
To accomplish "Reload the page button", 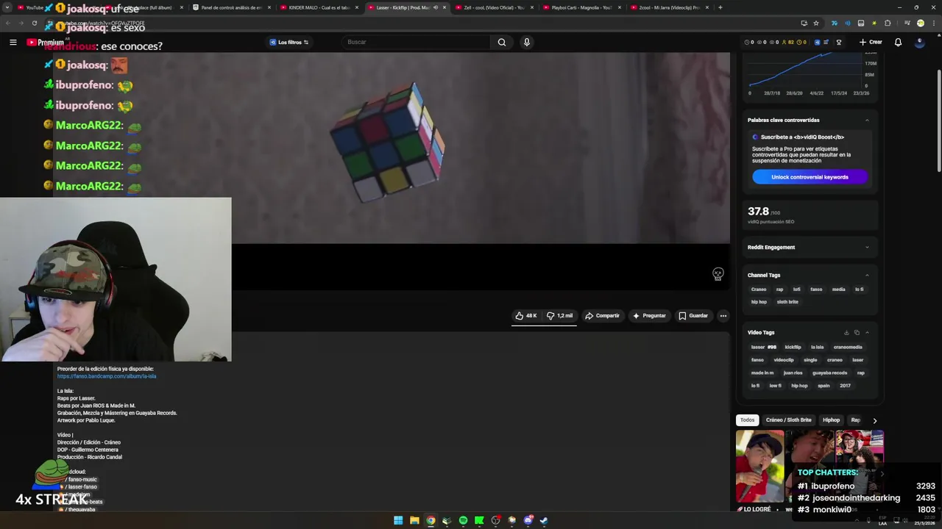I will tap(34, 24).
